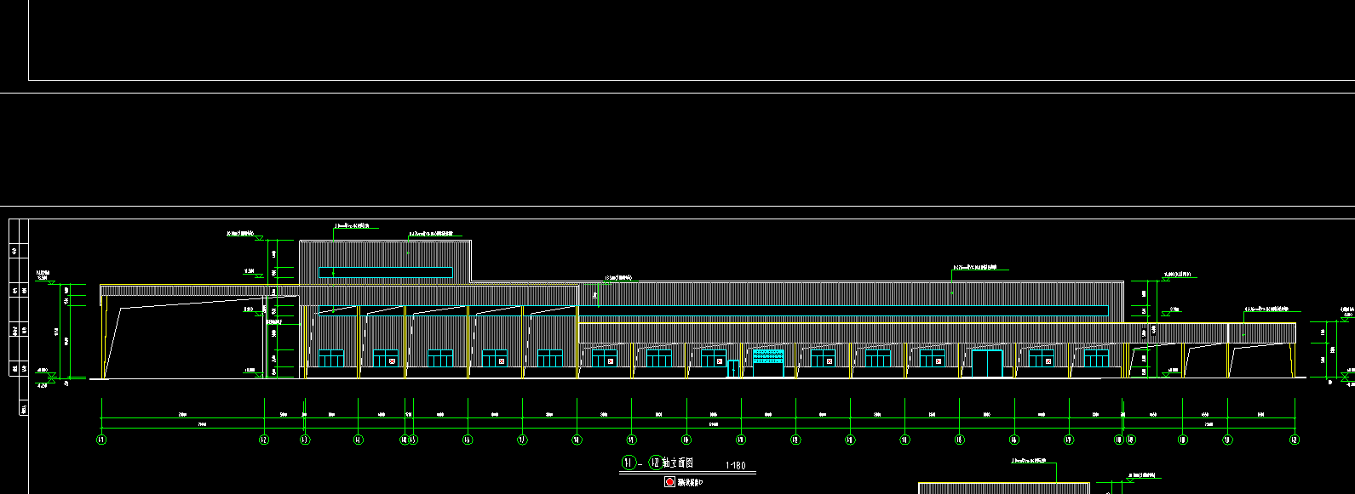Click the cyan double door on right side
Viewport: 1355px width, 494px height.
988,362
